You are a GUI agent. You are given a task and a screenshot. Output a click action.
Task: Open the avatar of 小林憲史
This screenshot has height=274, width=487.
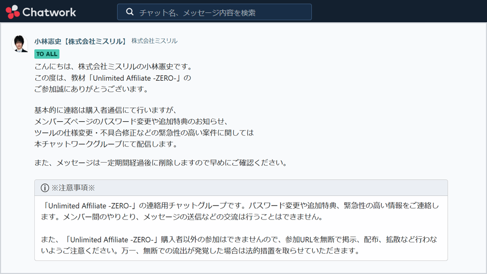point(20,44)
